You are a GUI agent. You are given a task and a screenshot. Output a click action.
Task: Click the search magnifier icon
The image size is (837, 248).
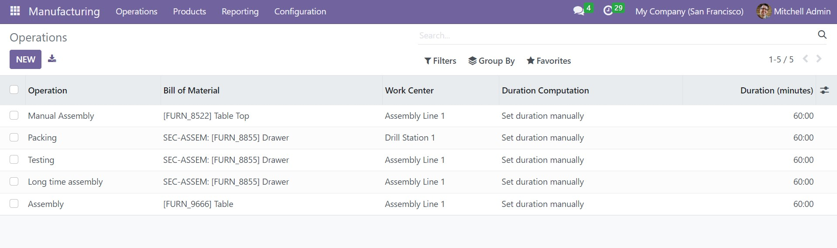[822, 35]
